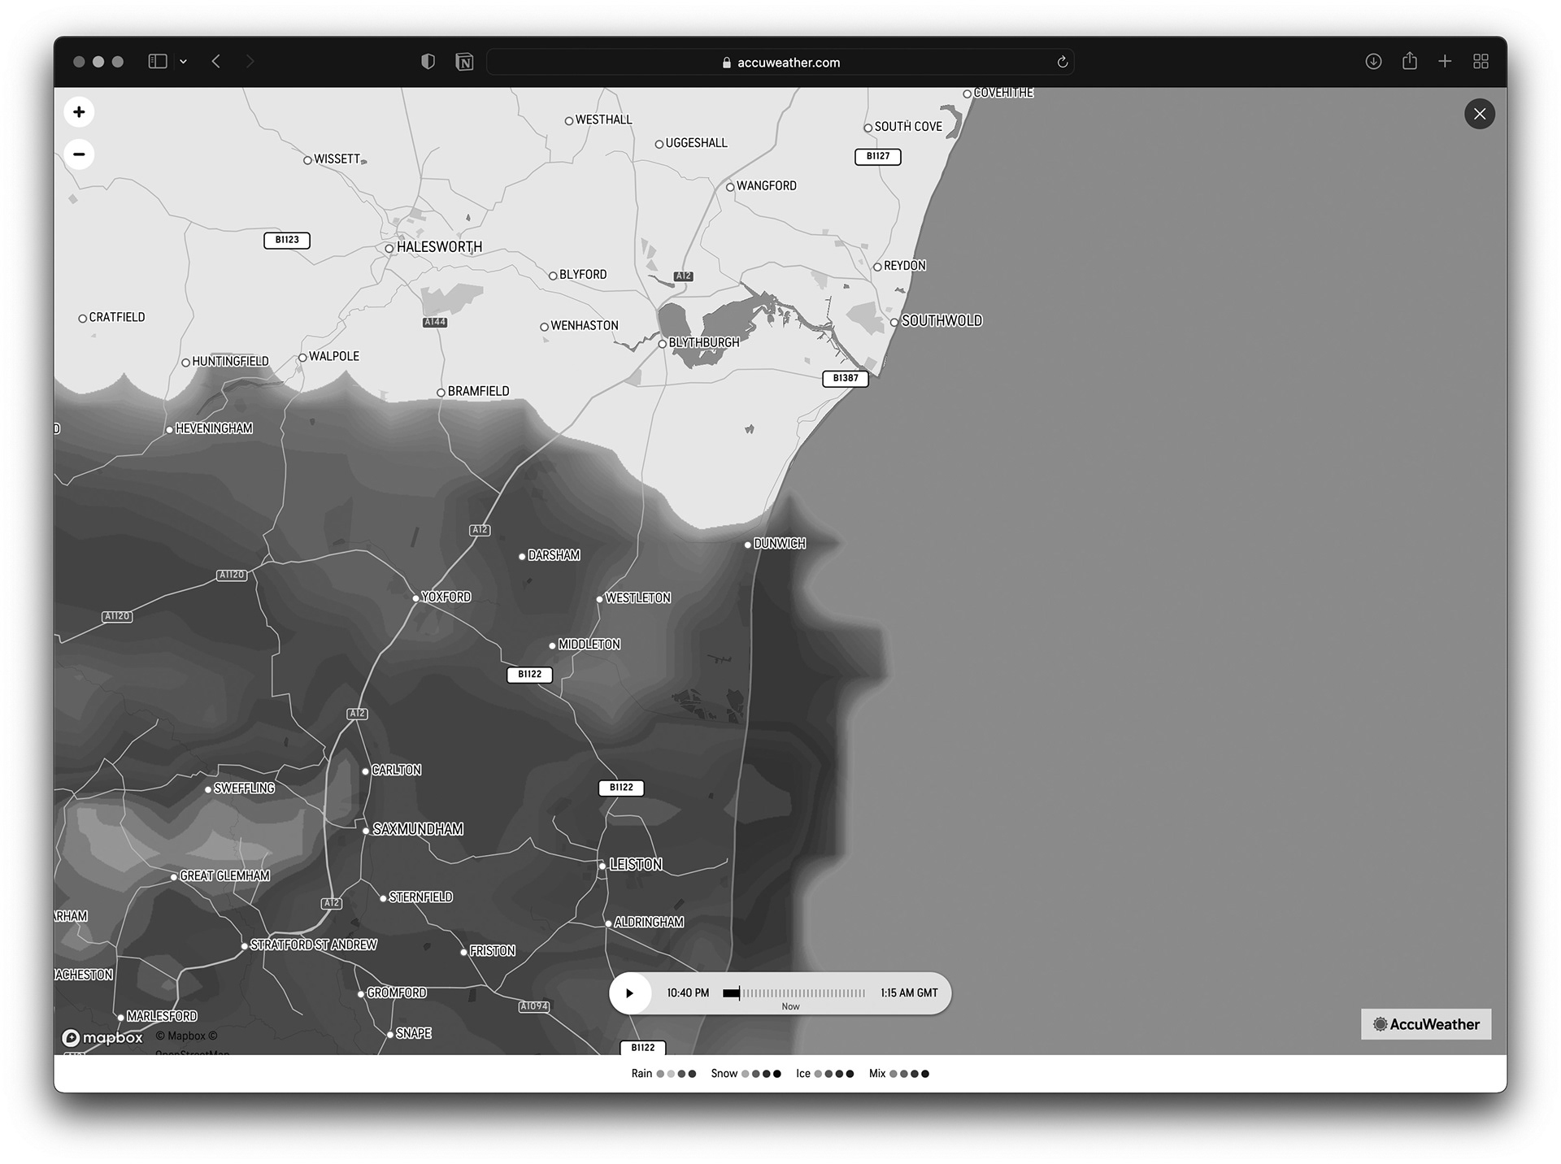
Task: Click the A1094 road shield
Action: (x=534, y=1006)
